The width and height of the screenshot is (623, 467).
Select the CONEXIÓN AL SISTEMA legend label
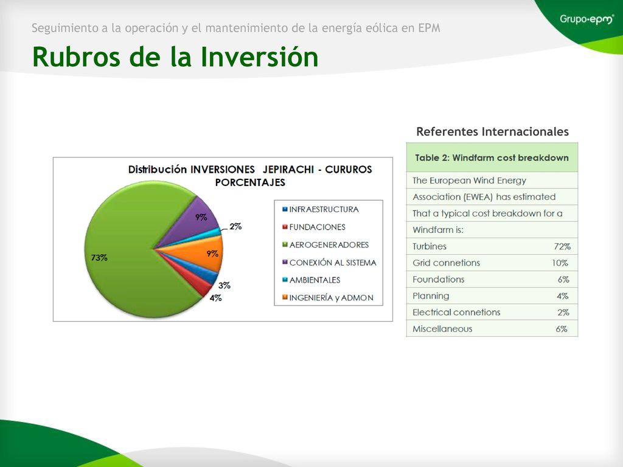click(x=333, y=263)
